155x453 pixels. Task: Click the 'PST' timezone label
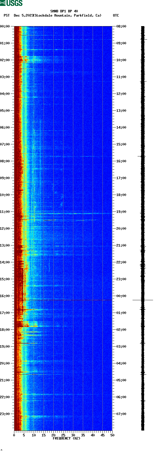point(7,15)
